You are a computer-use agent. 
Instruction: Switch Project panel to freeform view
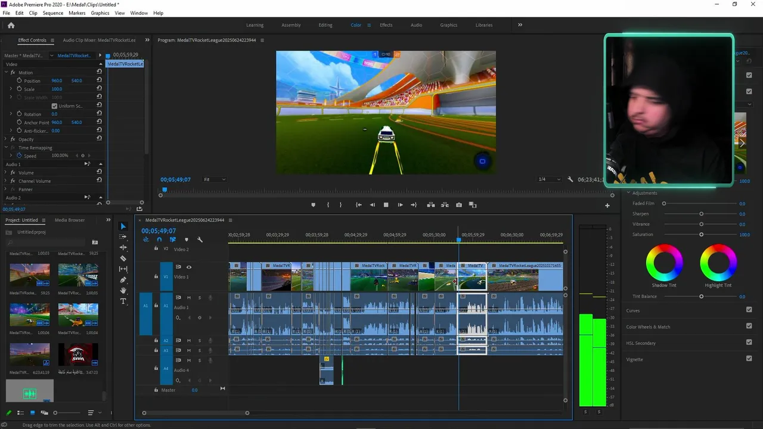(x=45, y=413)
